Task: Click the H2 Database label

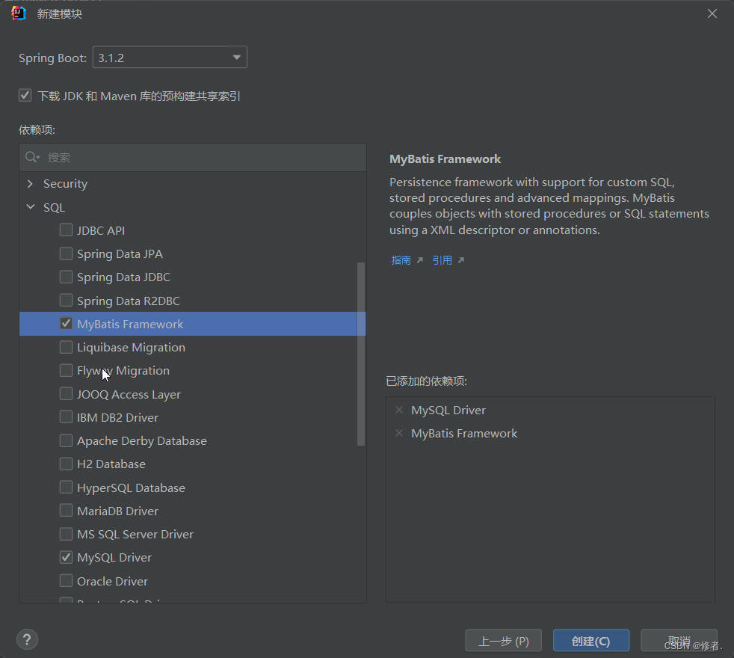Action: (111, 464)
